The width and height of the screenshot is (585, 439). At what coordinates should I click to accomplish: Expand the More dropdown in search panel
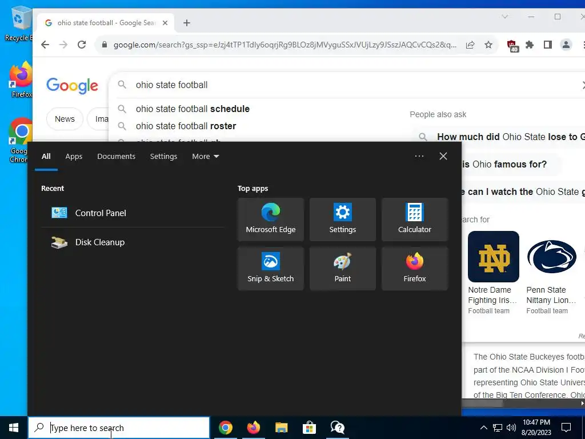coord(206,157)
